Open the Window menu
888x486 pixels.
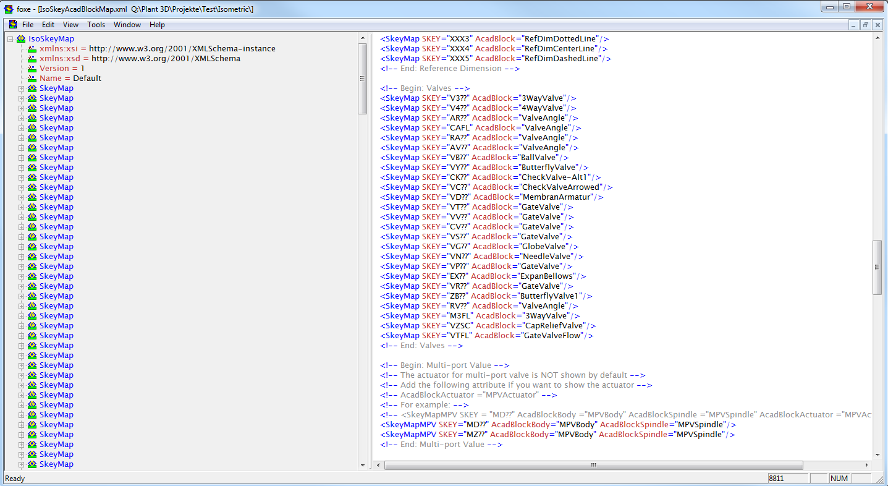[127, 25]
